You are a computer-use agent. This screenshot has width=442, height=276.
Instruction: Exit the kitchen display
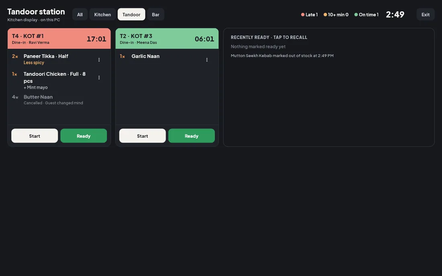[x=426, y=14]
